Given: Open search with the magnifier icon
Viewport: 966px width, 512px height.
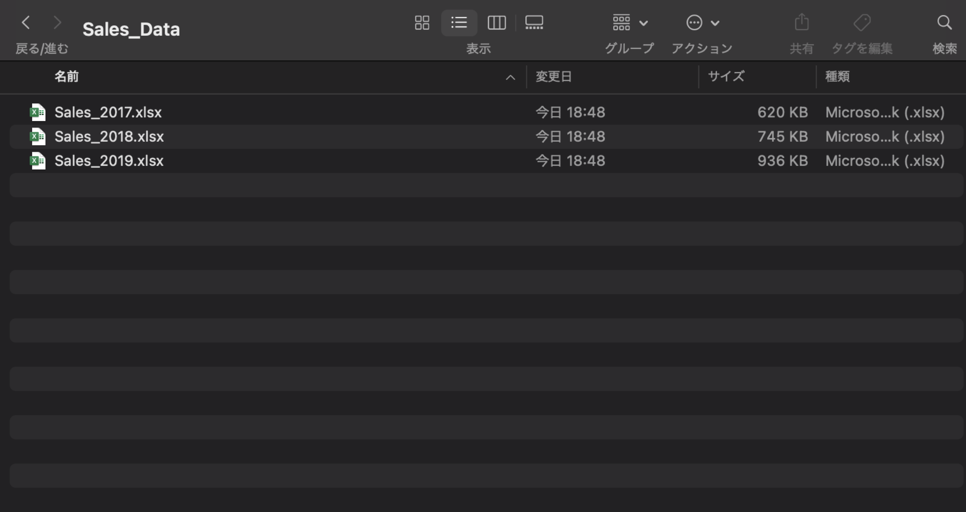Looking at the screenshot, I should tap(944, 22).
